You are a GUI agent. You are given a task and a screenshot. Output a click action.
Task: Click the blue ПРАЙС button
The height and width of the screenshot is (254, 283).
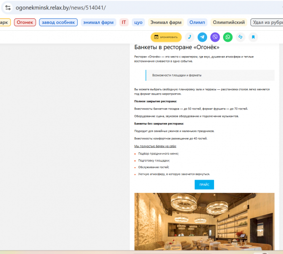pyautogui.click(x=204, y=185)
